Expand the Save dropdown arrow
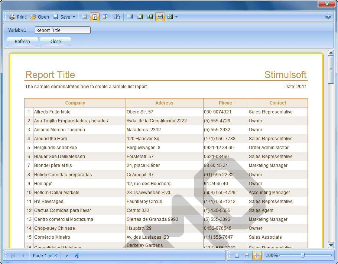Image resolution: width=338 pixels, height=264 pixels. (74, 17)
